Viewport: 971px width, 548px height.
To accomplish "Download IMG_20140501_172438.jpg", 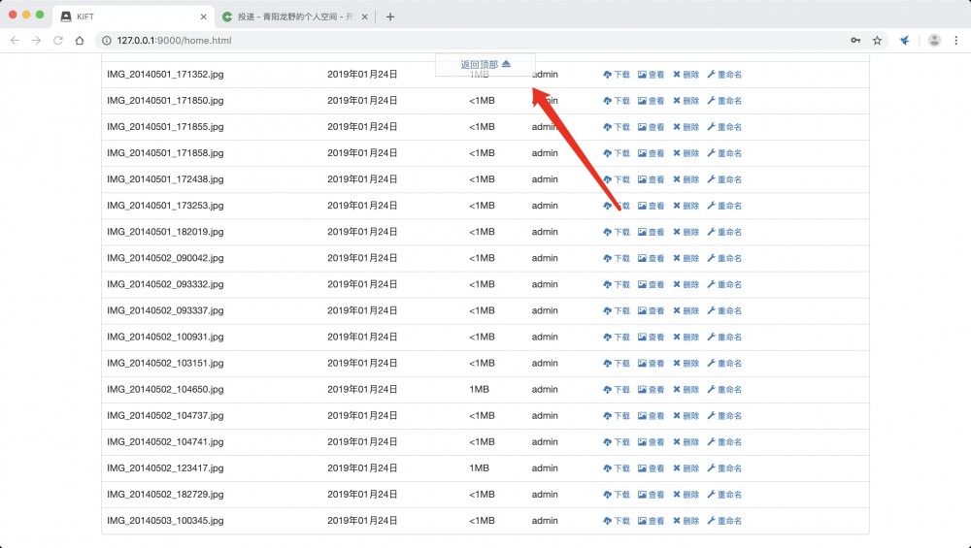I will click(x=617, y=179).
